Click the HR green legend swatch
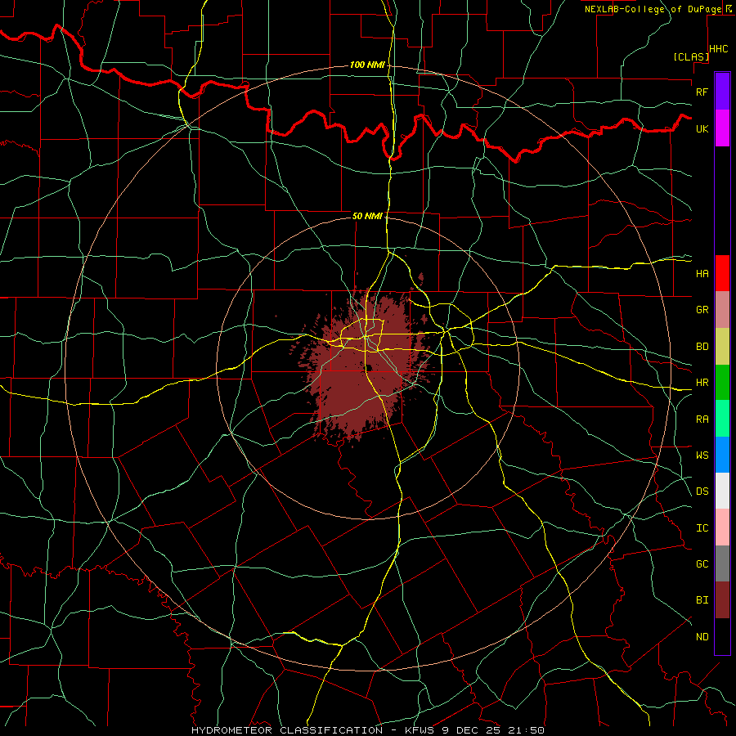 click(722, 383)
